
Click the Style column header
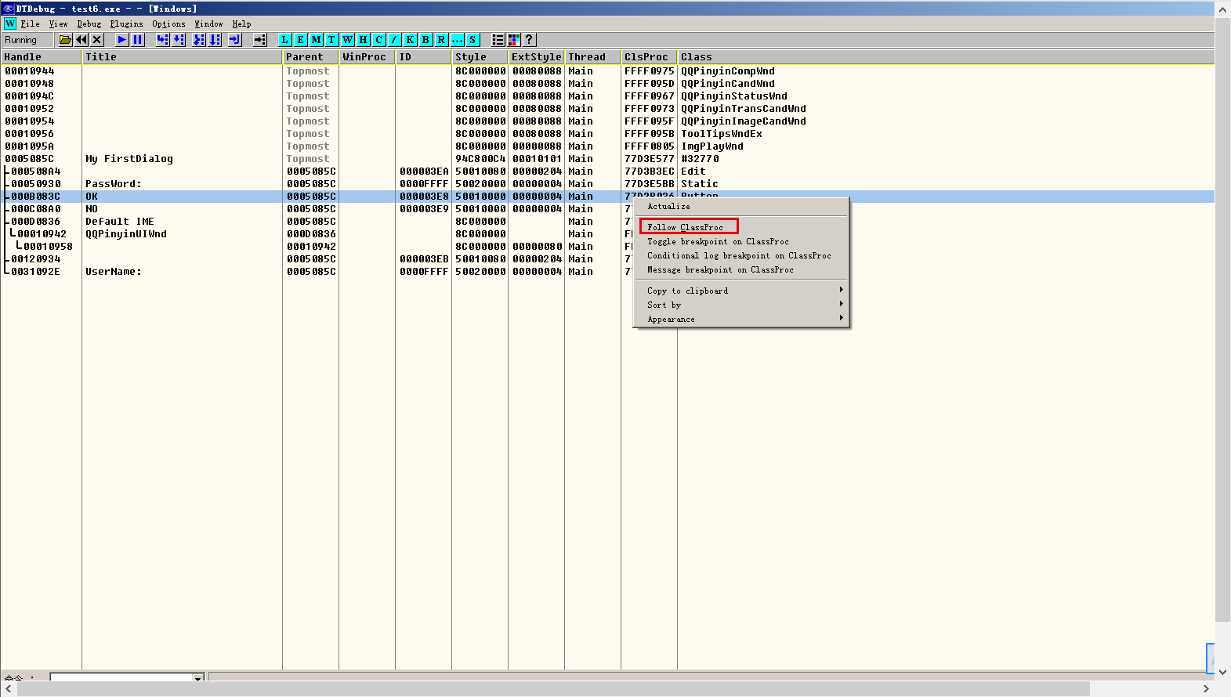tap(480, 57)
